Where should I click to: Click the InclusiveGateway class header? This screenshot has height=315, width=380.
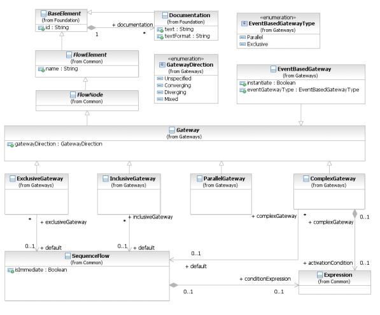point(129,182)
